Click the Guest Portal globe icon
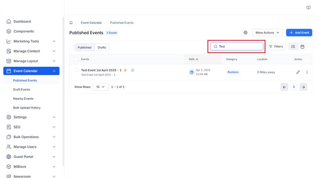Screen dimensions: 317x178 pyautogui.click(x=9, y=156)
